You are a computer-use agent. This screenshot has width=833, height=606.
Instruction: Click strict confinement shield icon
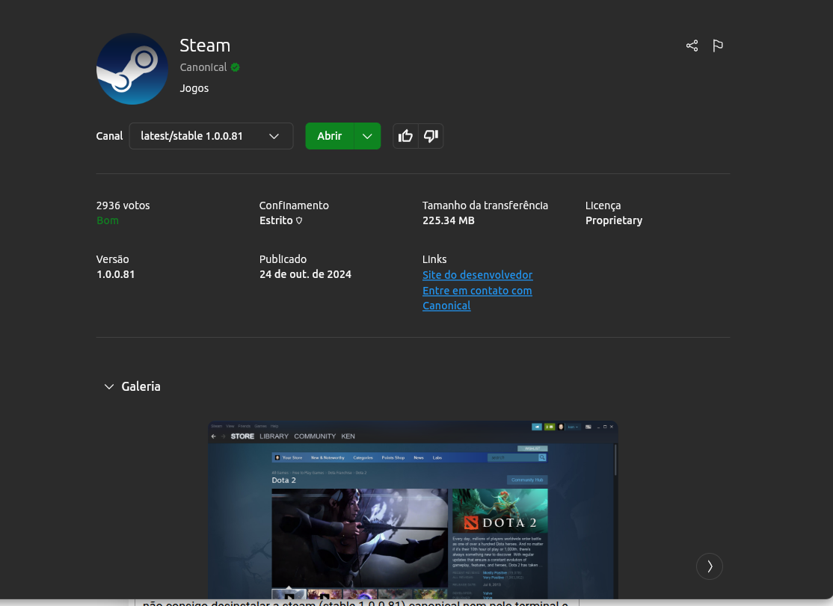[x=299, y=220]
